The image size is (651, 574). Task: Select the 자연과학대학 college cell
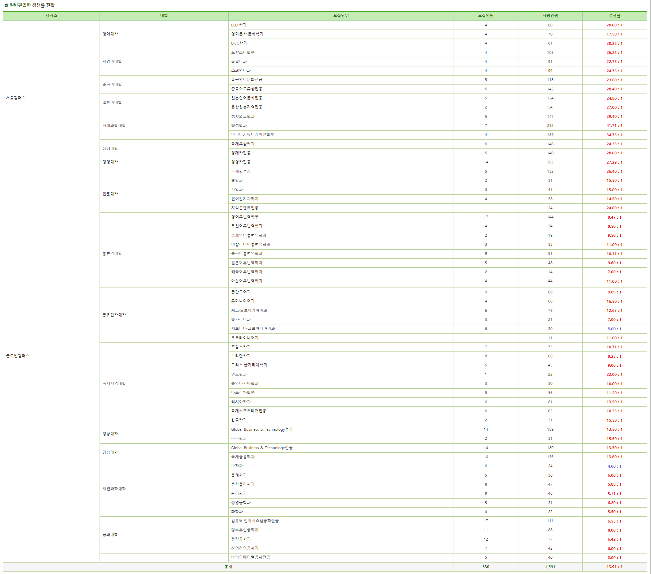click(164, 489)
